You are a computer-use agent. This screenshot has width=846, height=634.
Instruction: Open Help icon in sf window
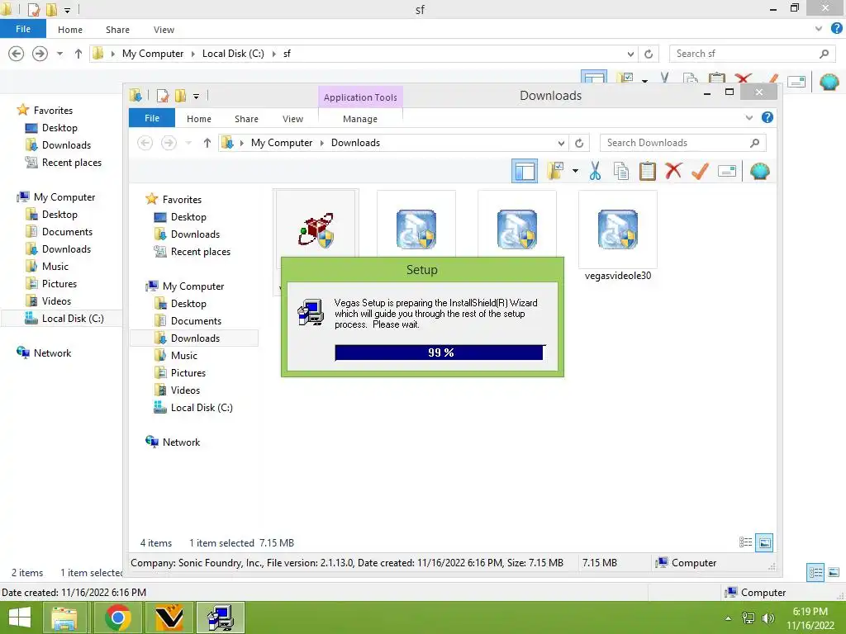837,29
